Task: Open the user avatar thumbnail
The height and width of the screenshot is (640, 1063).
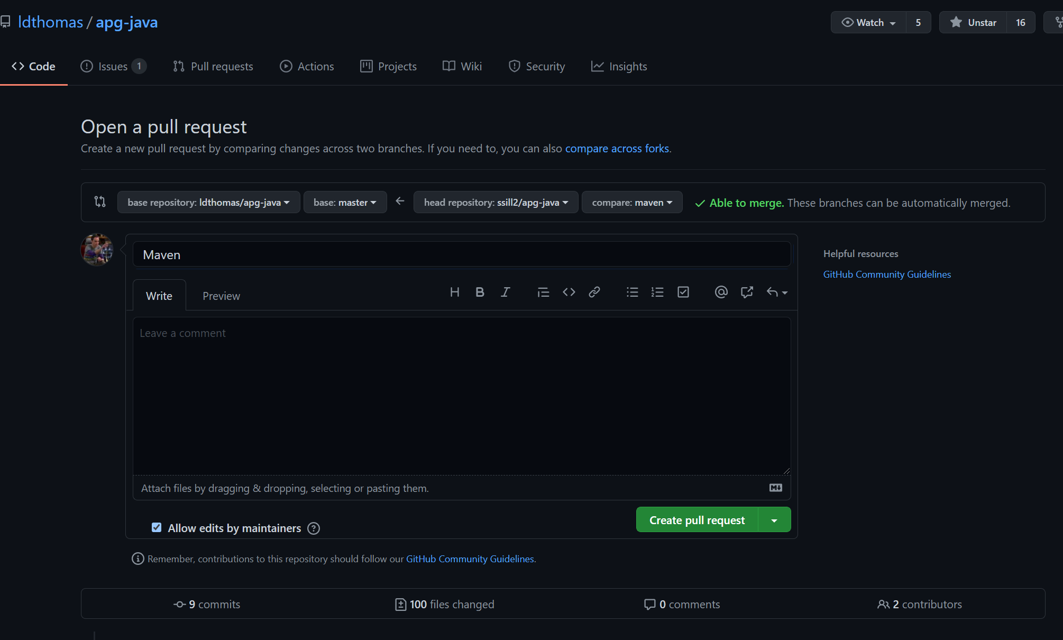Action: [97, 250]
